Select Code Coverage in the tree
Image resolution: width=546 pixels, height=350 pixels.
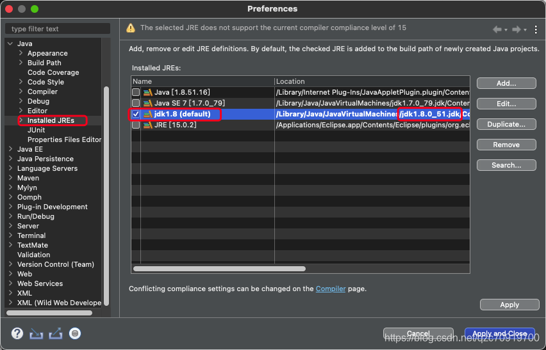(53, 72)
